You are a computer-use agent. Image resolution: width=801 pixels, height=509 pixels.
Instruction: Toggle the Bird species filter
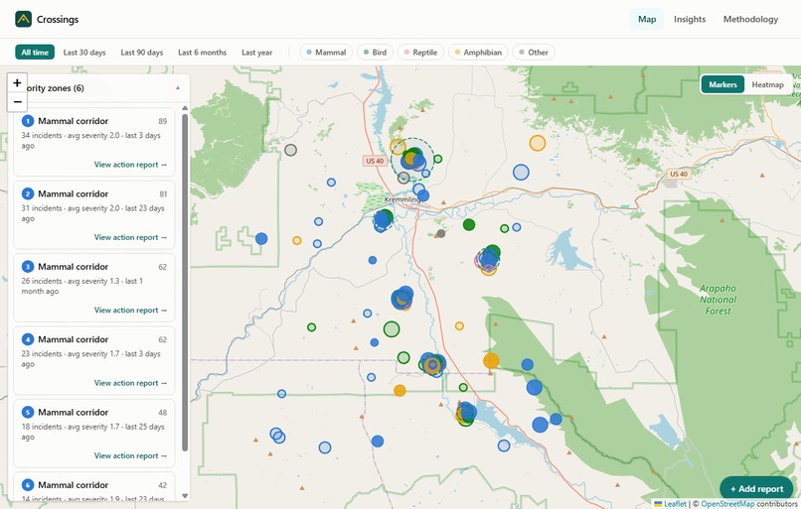pos(375,52)
